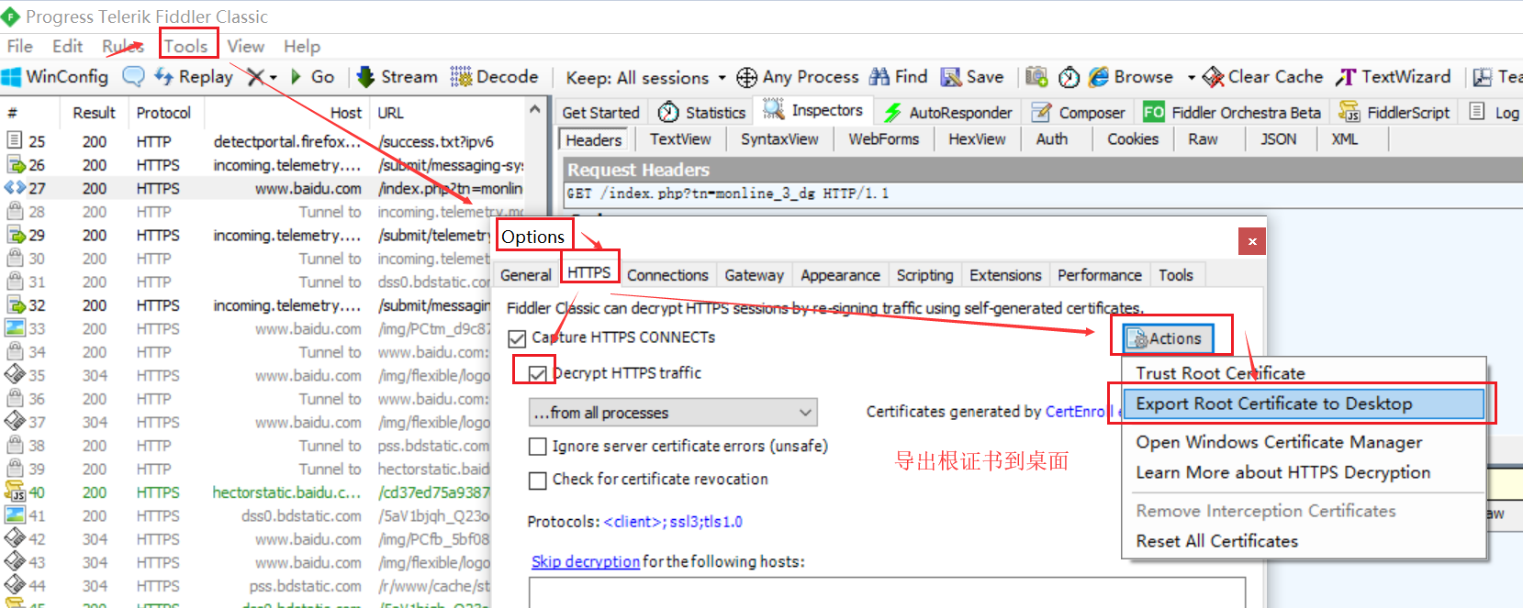Open Find sessions binoculars
This screenshot has width=1523, height=608.
pyautogui.click(x=899, y=77)
